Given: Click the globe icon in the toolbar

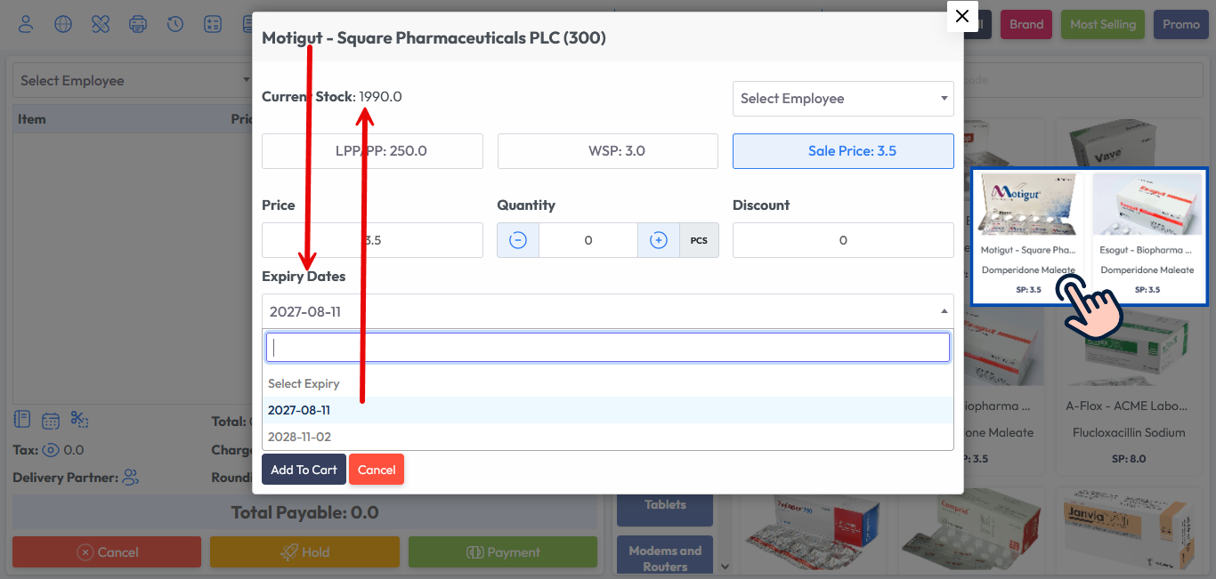Looking at the screenshot, I should click(x=62, y=24).
